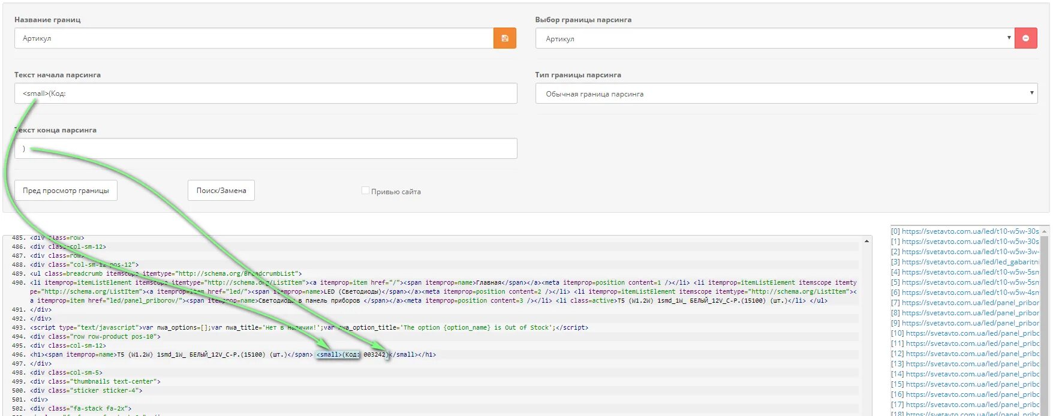1053x416 pixels.
Task: Click code line 493 script nwa_options
Action: tap(309, 327)
